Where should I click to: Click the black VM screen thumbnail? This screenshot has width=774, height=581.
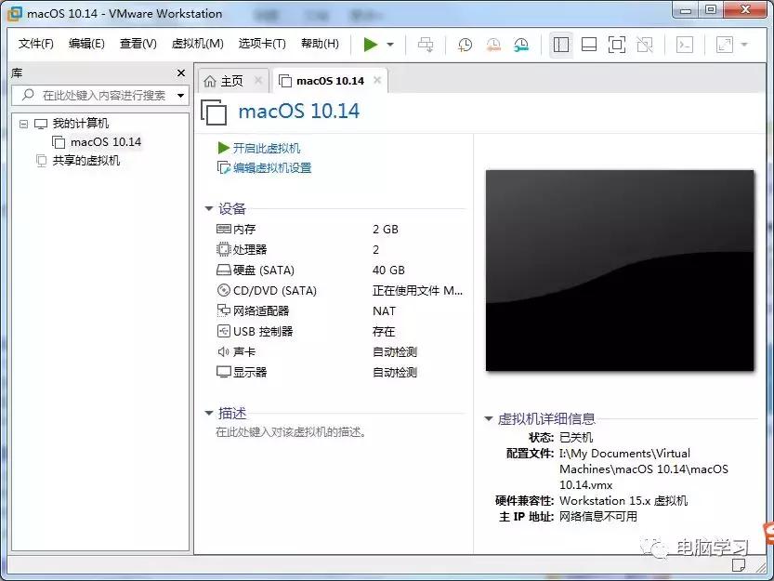(x=620, y=271)
